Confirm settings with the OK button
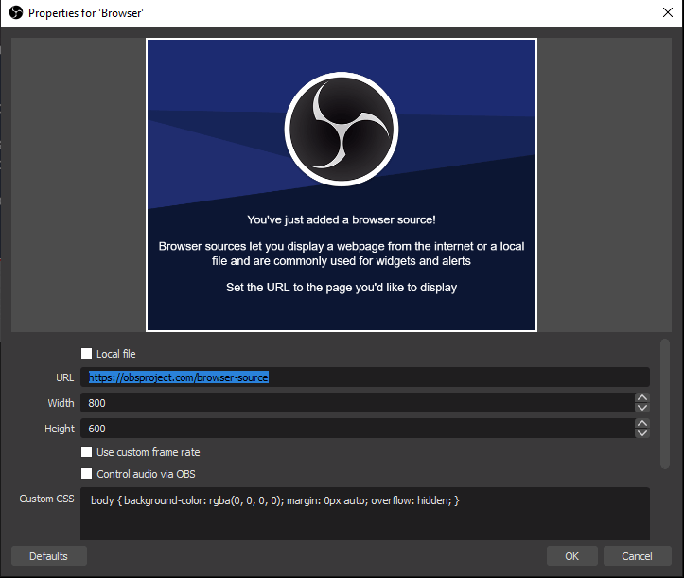 coord(571,556)
